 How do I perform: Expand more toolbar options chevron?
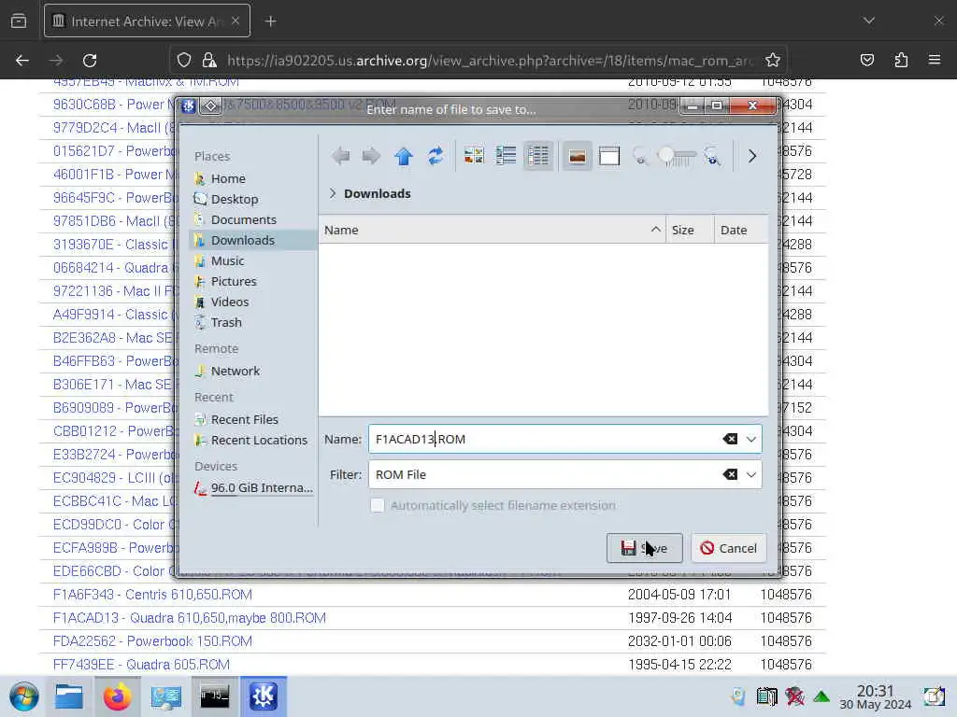click(752, 157)
